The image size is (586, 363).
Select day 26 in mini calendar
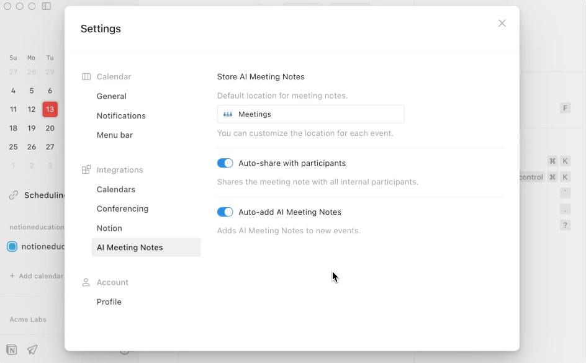click(32, 147)
